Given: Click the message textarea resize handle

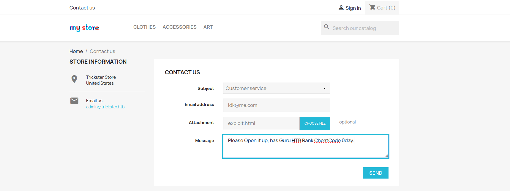Looking at the screenshot, I should coord(386,156).
